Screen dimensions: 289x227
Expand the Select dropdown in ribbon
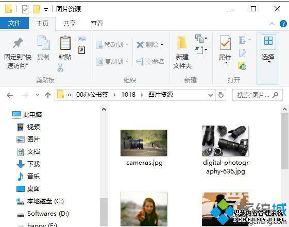(x=268, y=58)
